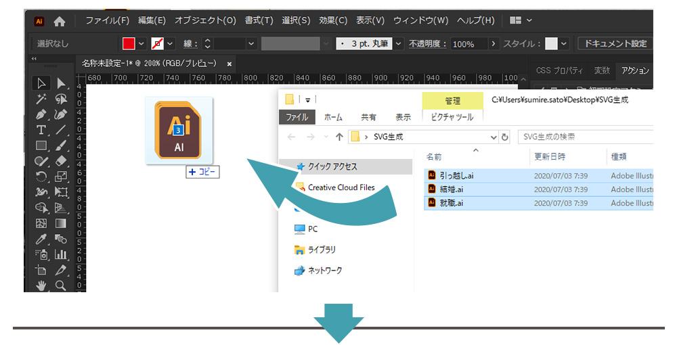The width and height of the screenshot is (677, 345).
Task: Expand the Explorer address bar dropdown
Action: (494, 137)
